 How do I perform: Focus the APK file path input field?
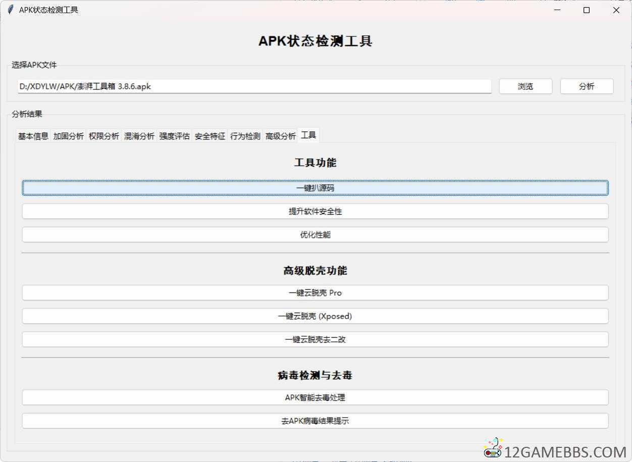pos(254,86)
